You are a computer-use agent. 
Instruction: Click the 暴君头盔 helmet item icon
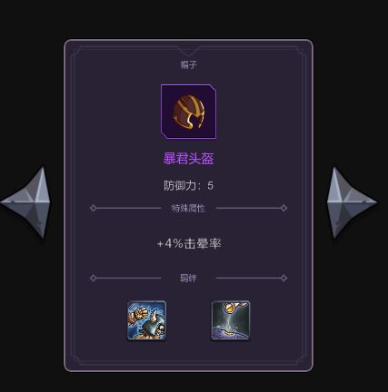tap(188, 112)
